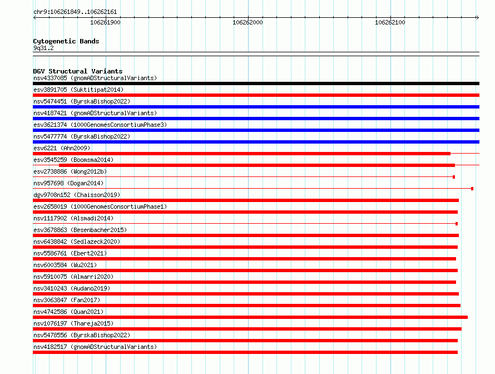Open variant nsv957698 Dogan2014 label

(68, 183)
